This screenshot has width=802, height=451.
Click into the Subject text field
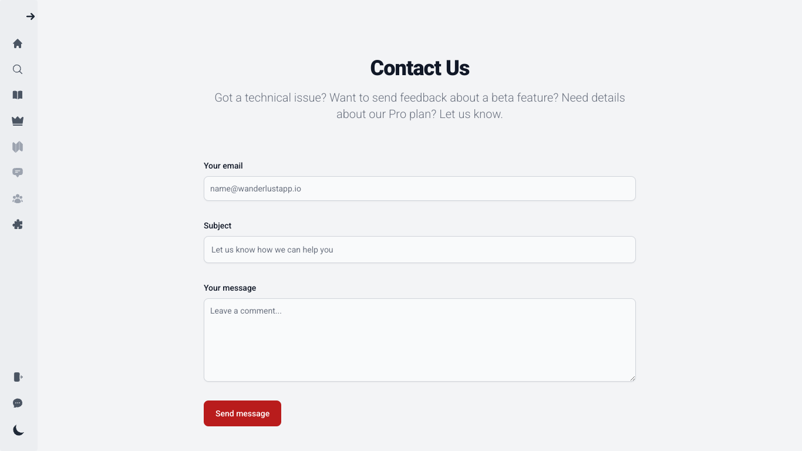tap(420, 250)
